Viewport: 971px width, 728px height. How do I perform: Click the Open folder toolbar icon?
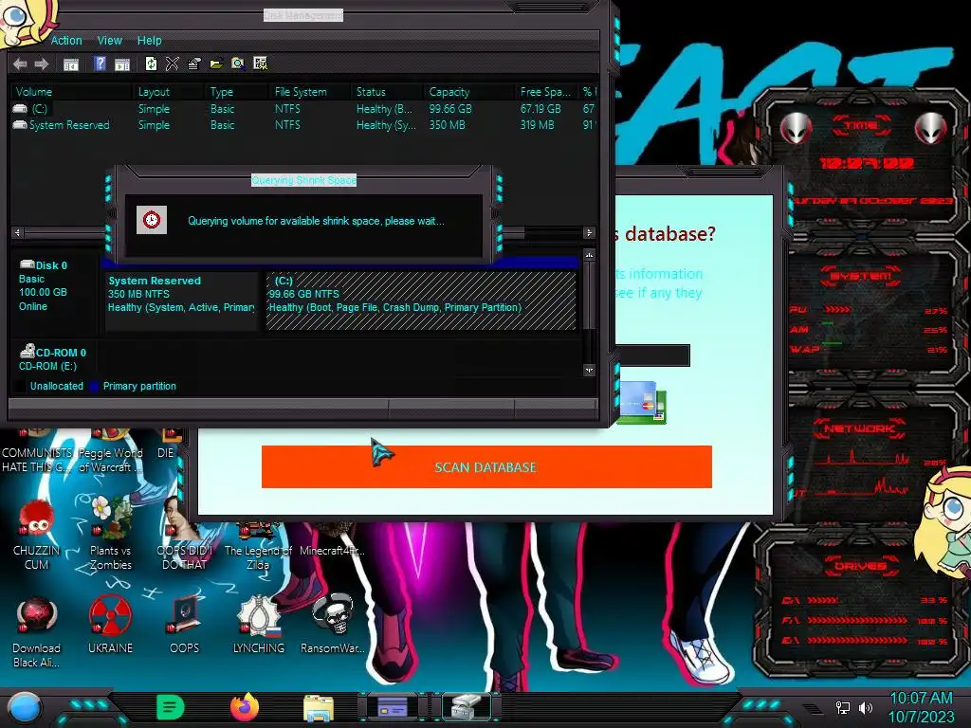click(215, 64)
